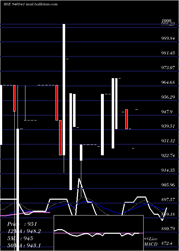This screenshot has width=179, height=251.
Task: Click the 905.96 price axis label
Action: (x=168, y=185)
